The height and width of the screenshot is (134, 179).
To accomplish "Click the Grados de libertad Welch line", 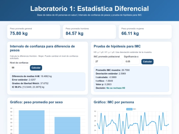I will coord(30,83).
